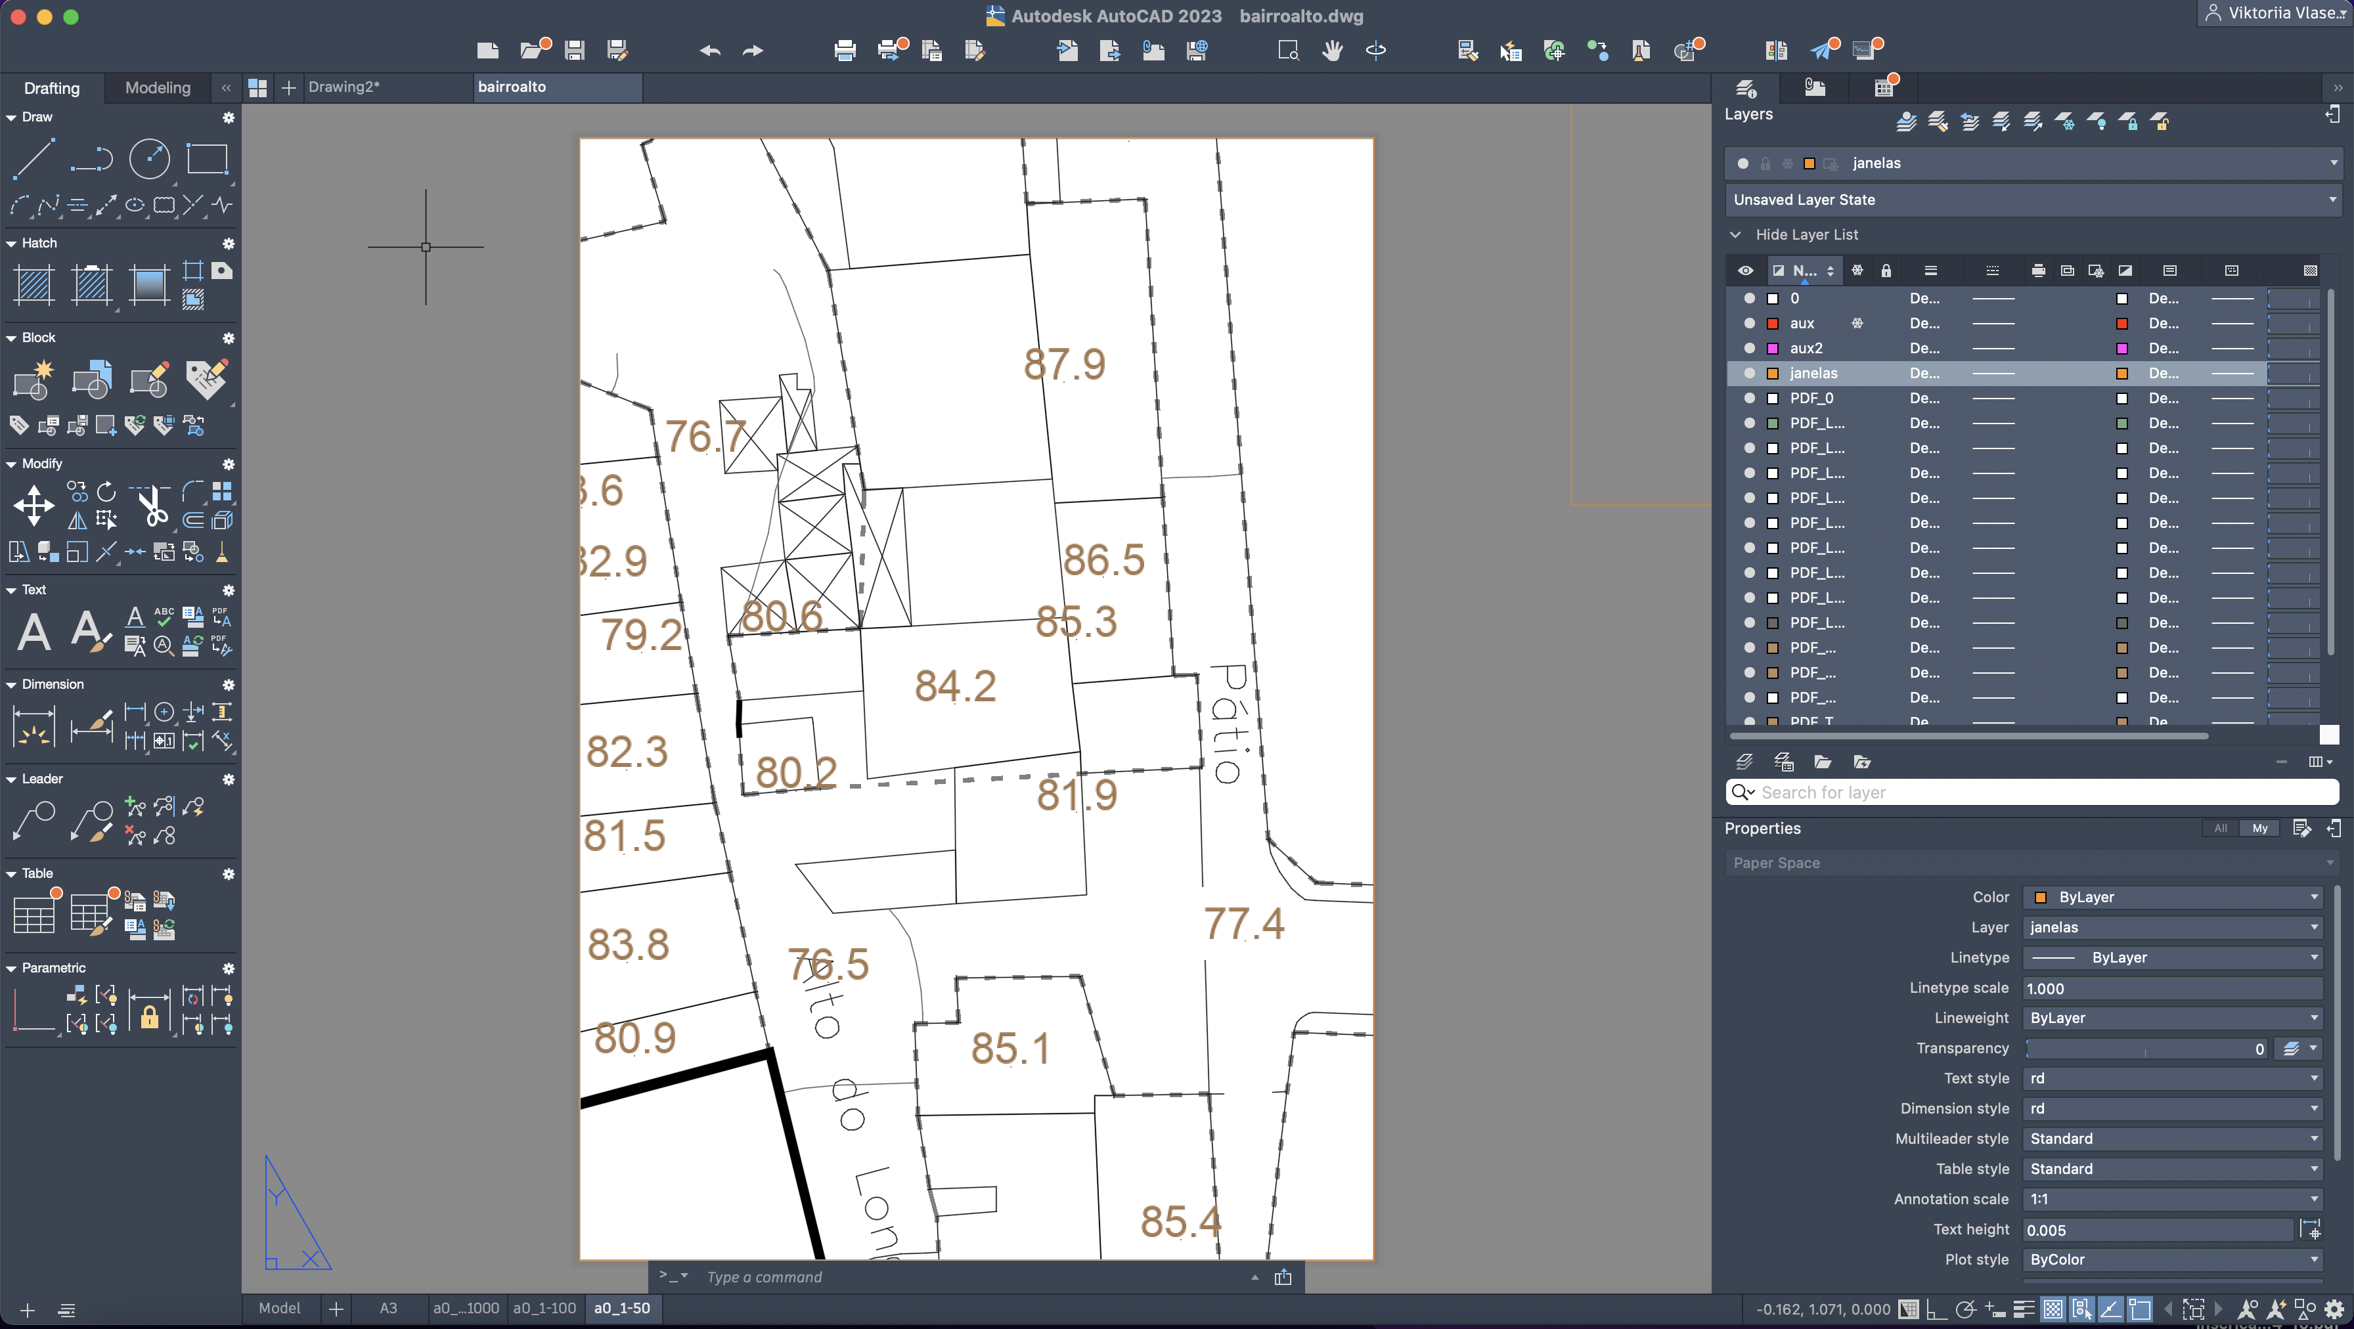Screen dimensions: 2354x1329
Task: Click the Pan hand icon in toolbar
Action: tap(1331, 51)
